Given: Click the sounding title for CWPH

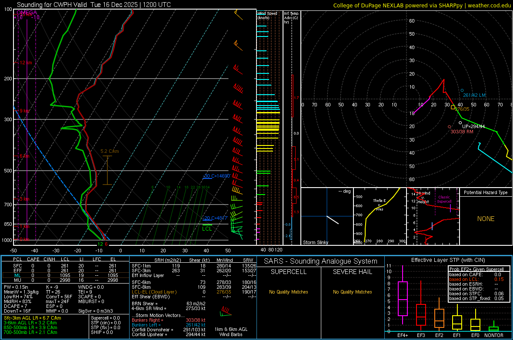Looking at the screenshot, I should (94, 5).
